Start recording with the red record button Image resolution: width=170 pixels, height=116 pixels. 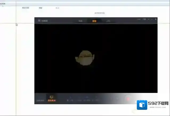pyautogui.click(x=128, y=99)
